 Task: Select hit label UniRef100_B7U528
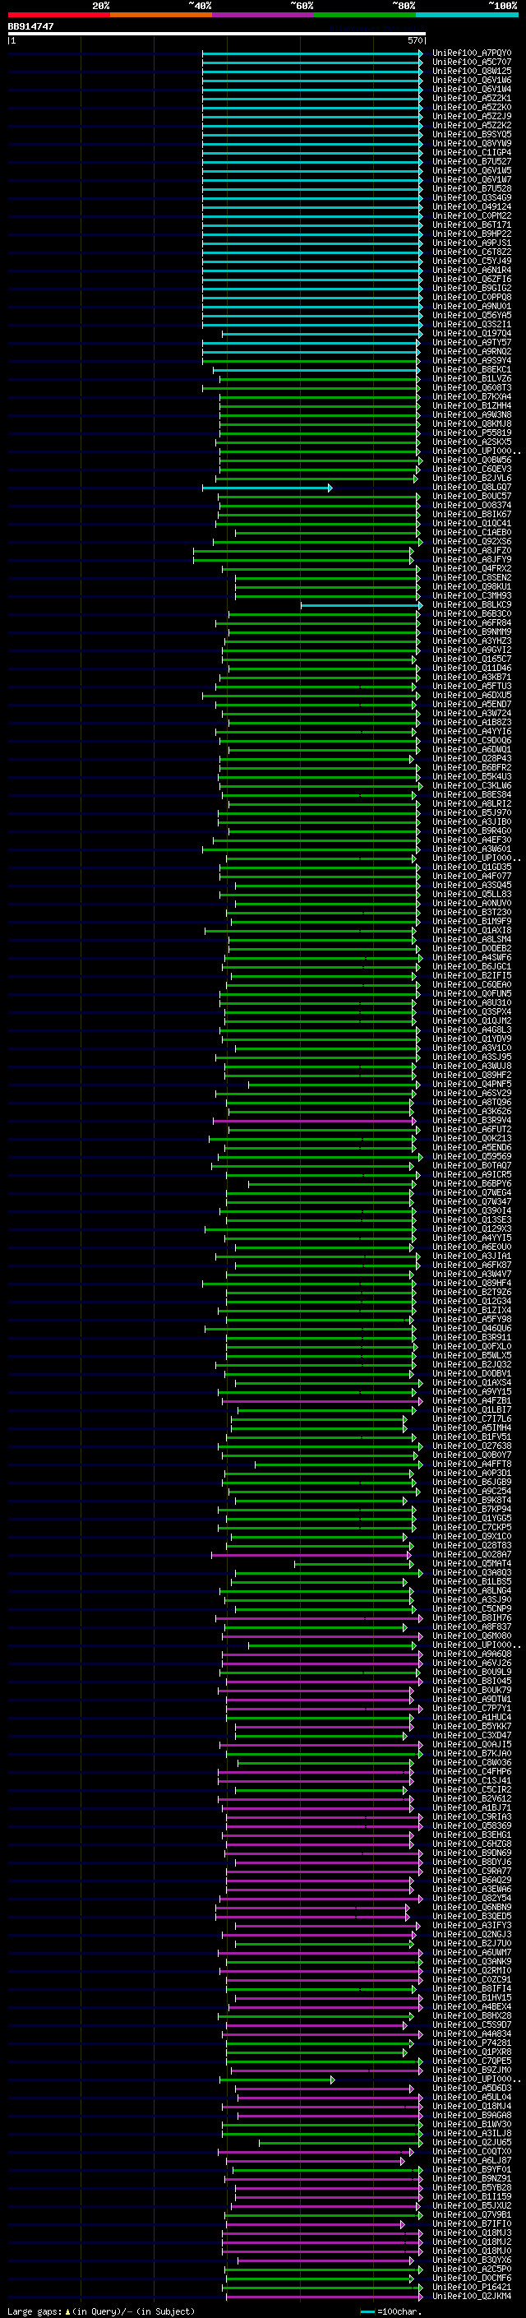tap(472, 188)
